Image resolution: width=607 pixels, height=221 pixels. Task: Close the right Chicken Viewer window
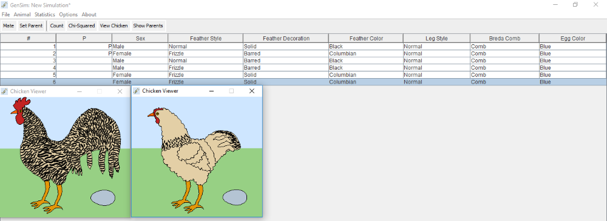(252, 91)
